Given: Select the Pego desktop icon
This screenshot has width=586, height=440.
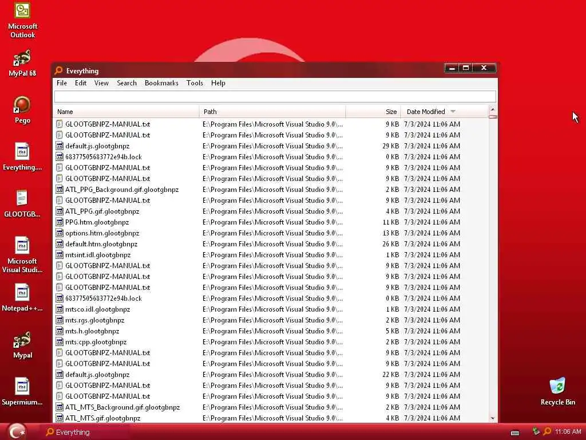Looking at the screenshot, I should click(22, 110).
